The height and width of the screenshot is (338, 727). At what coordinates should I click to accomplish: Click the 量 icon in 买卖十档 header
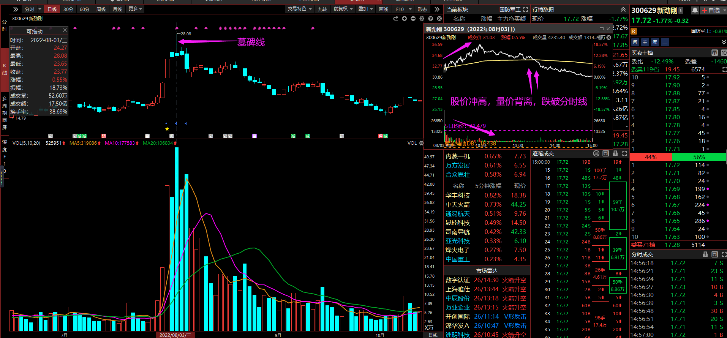714,53
